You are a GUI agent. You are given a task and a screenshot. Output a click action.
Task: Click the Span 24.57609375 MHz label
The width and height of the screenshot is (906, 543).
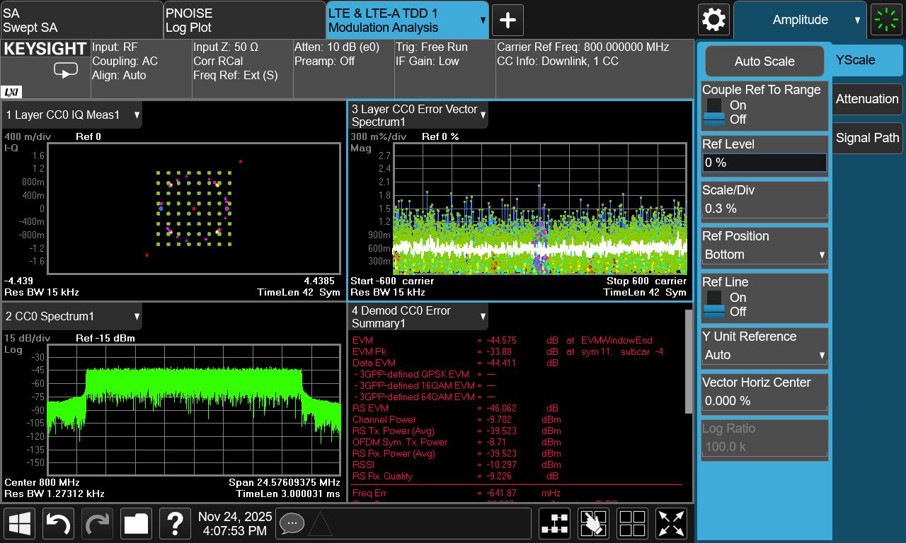coord(285,483)
